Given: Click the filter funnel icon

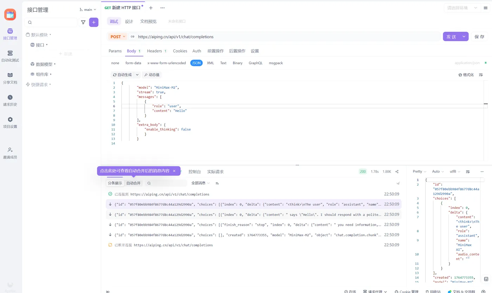Looking at the screenshot, I should click(83, 22).
